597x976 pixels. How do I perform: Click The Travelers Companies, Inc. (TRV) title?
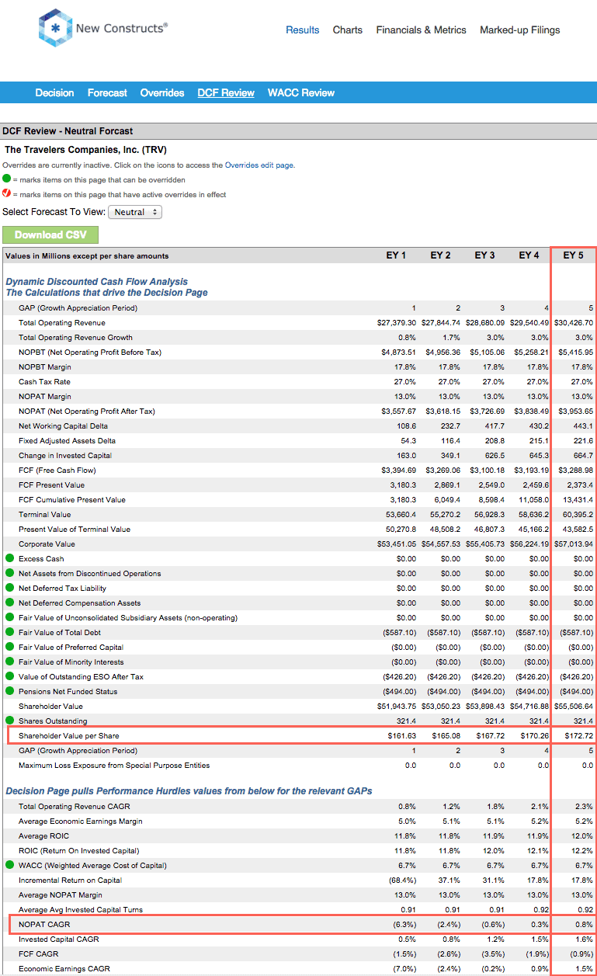[86, 149]
